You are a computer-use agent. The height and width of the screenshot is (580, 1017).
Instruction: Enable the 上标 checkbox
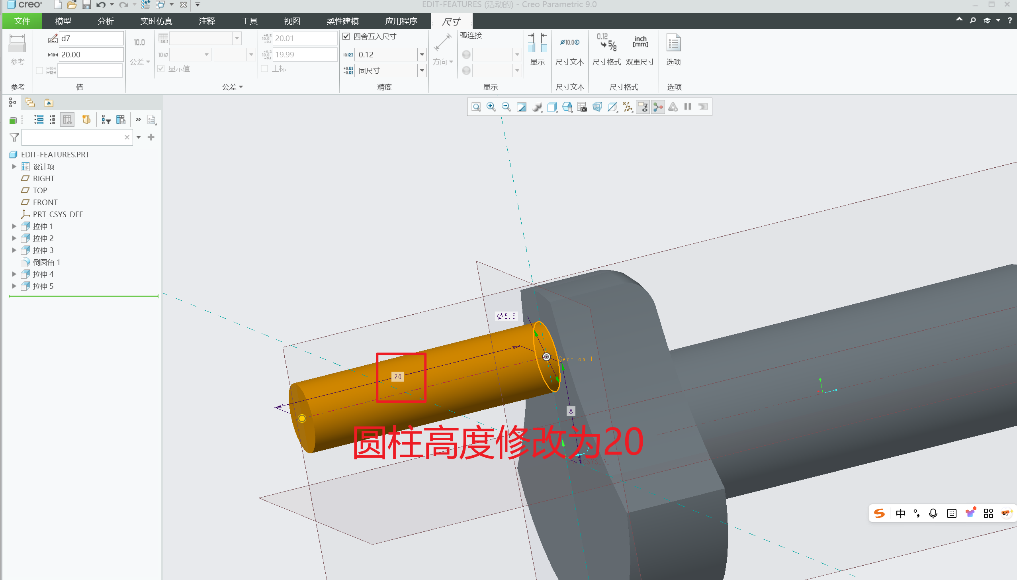pyautogui.click(x=264, y=69)
